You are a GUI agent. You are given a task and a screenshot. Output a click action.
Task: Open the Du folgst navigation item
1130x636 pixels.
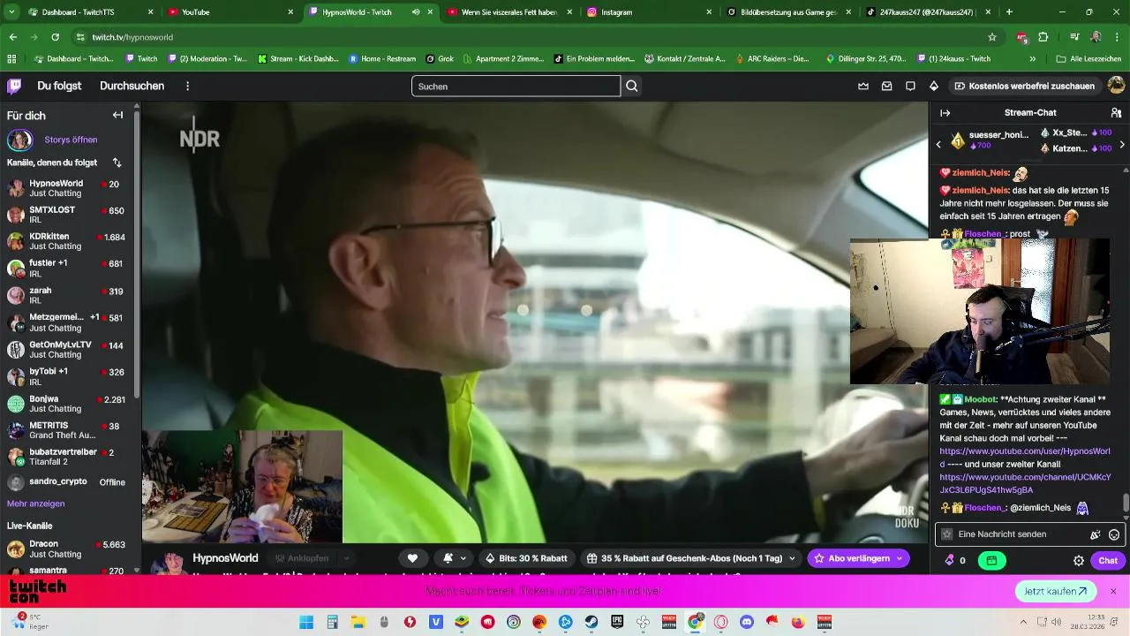(59, 86)
